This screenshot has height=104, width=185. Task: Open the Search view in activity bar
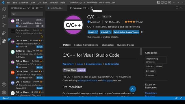(x=4, y=17)
